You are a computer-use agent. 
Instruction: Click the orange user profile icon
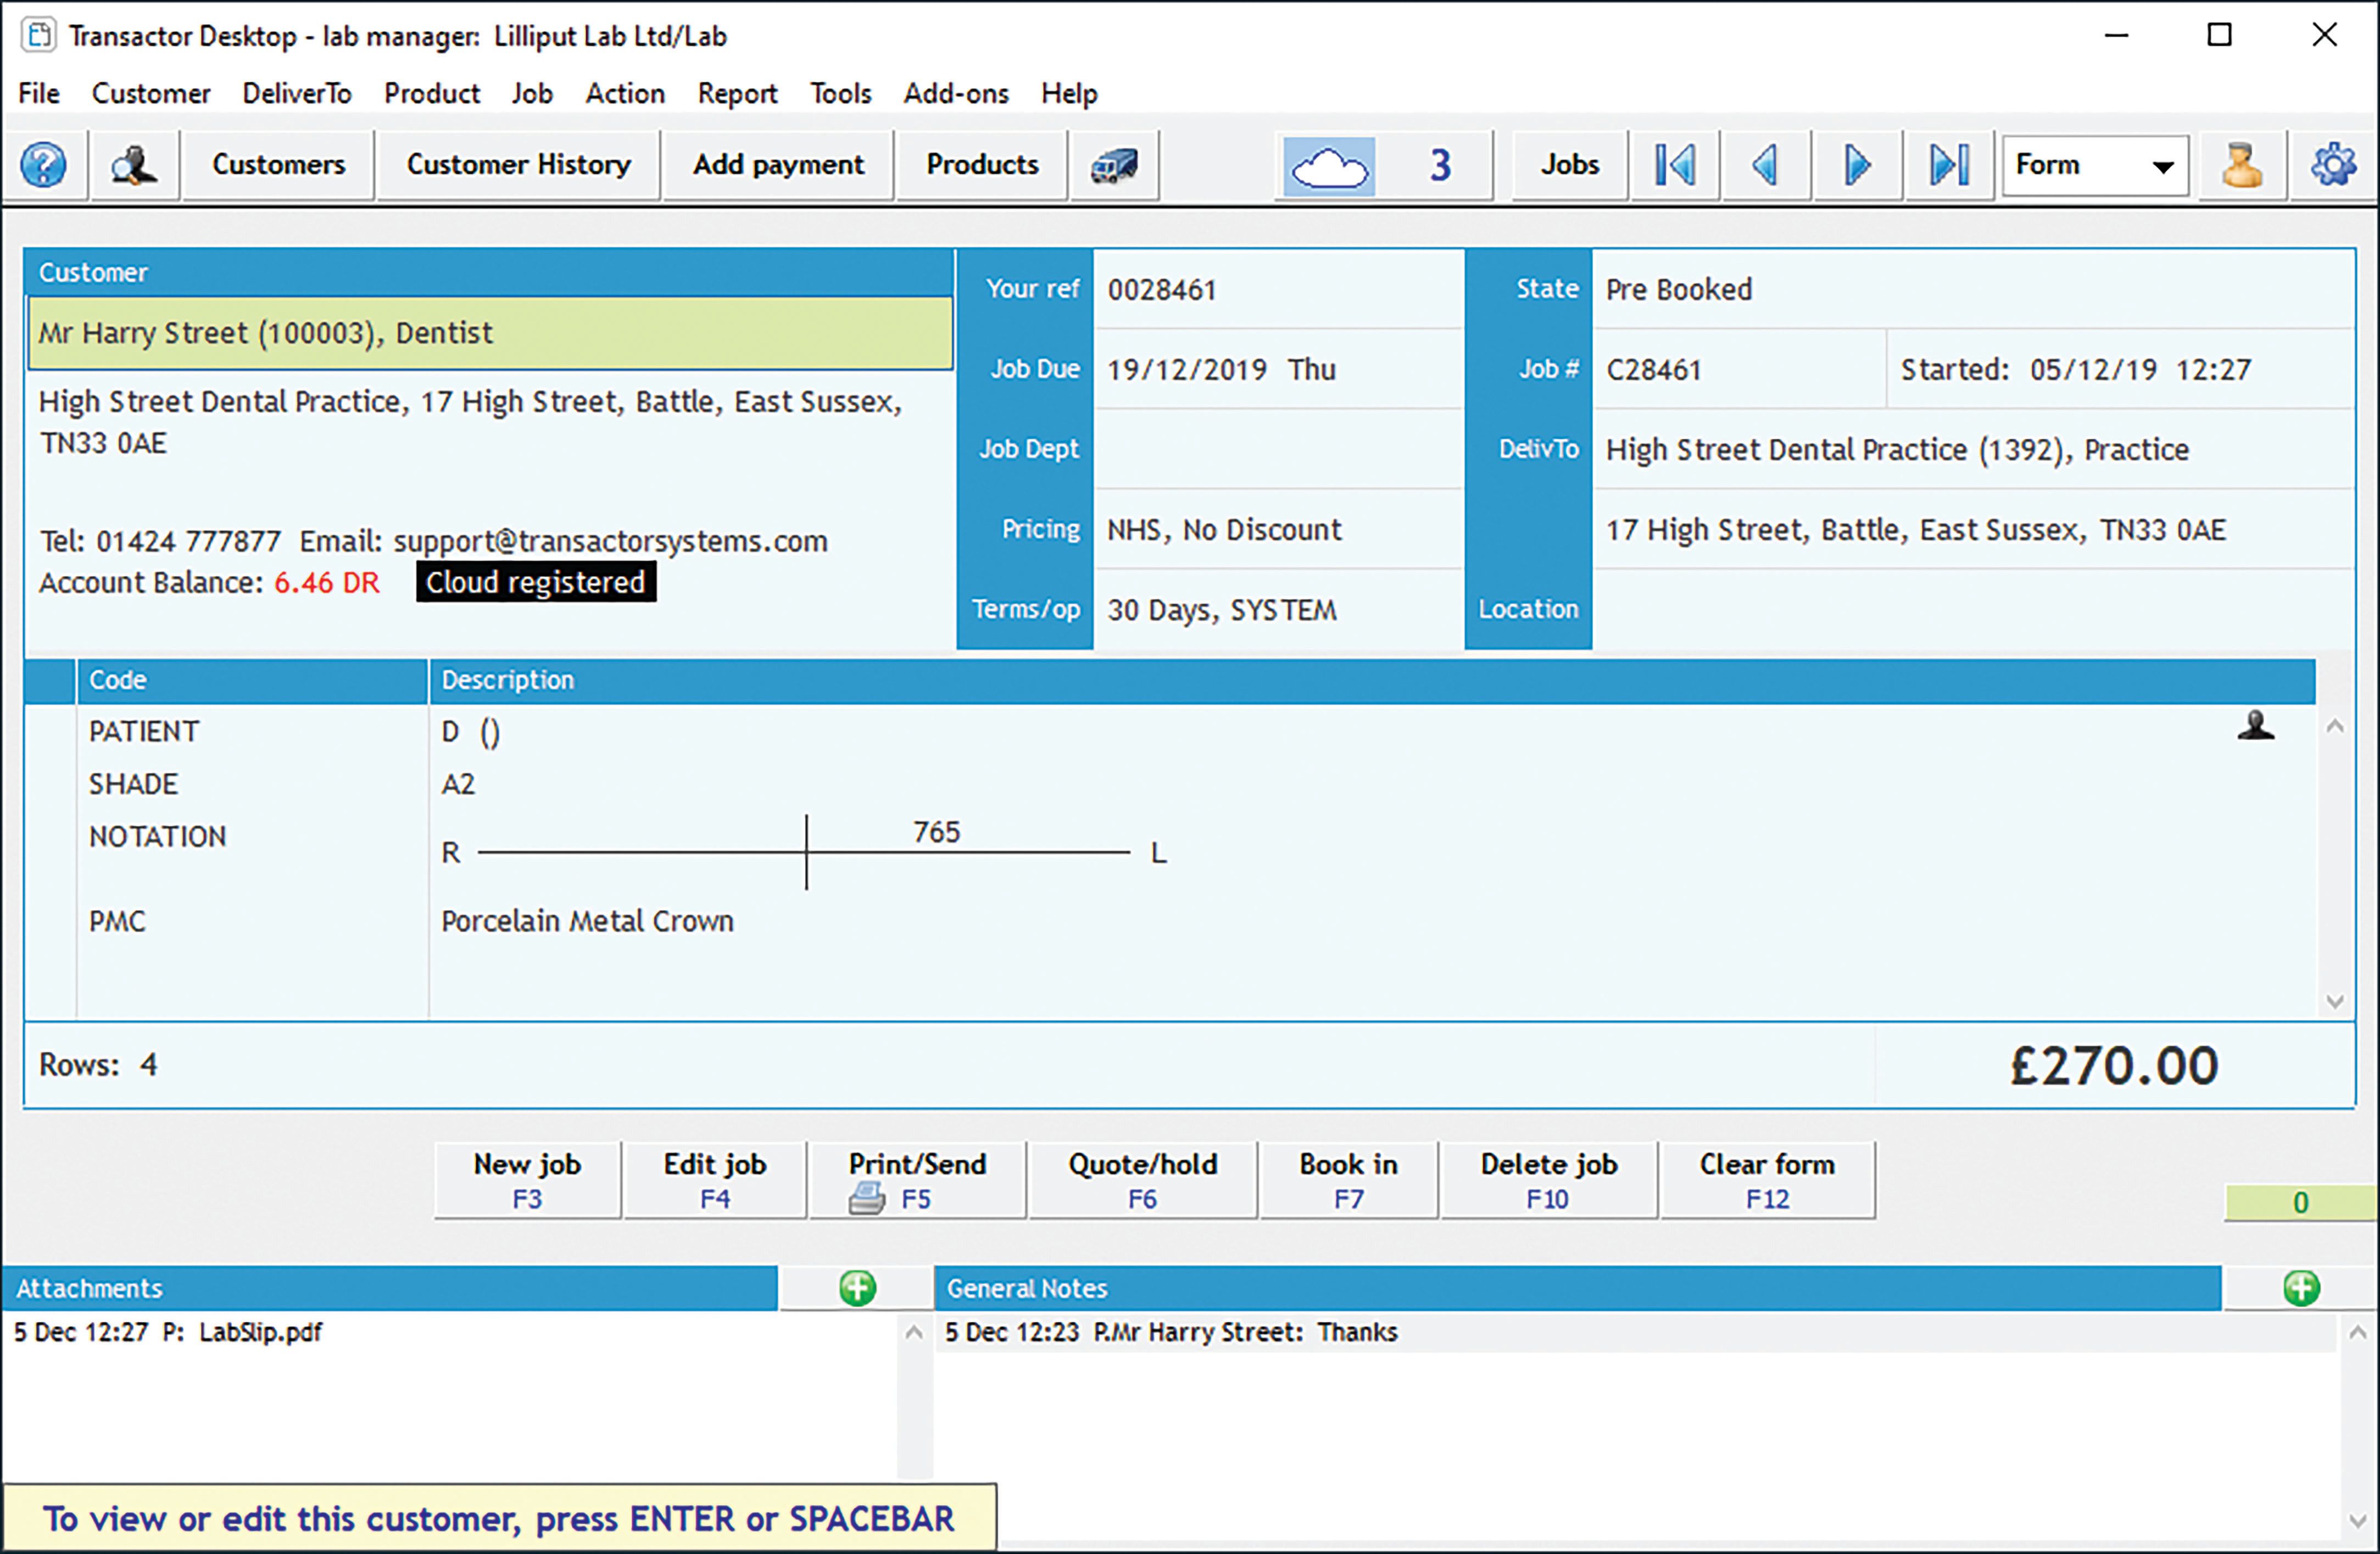2242,165
